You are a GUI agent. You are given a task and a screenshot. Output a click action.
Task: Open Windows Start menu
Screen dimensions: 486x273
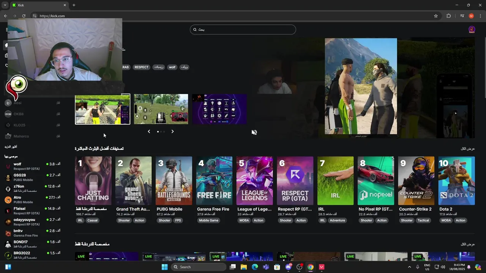tap(164, 267)
